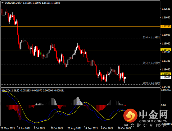
Task: Click the EURUSD,Daily chart dropdown triangle
Action: coord(2,3)
